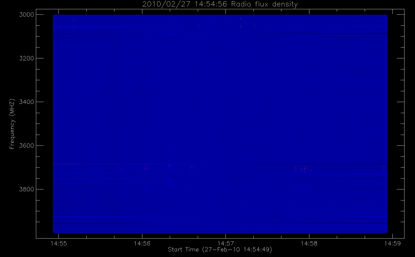This screenshot has width=415, height=257.
Task: Select the '3200' frequency axis label
Action: pos(27,58)
